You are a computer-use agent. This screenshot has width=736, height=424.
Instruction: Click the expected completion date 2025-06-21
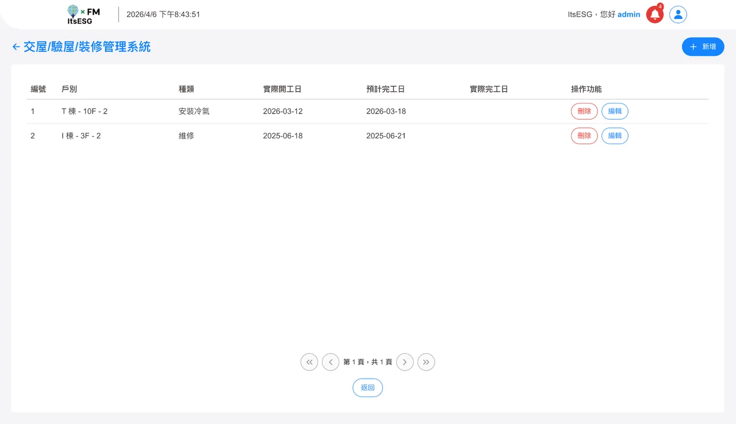[x=386, y=136]
